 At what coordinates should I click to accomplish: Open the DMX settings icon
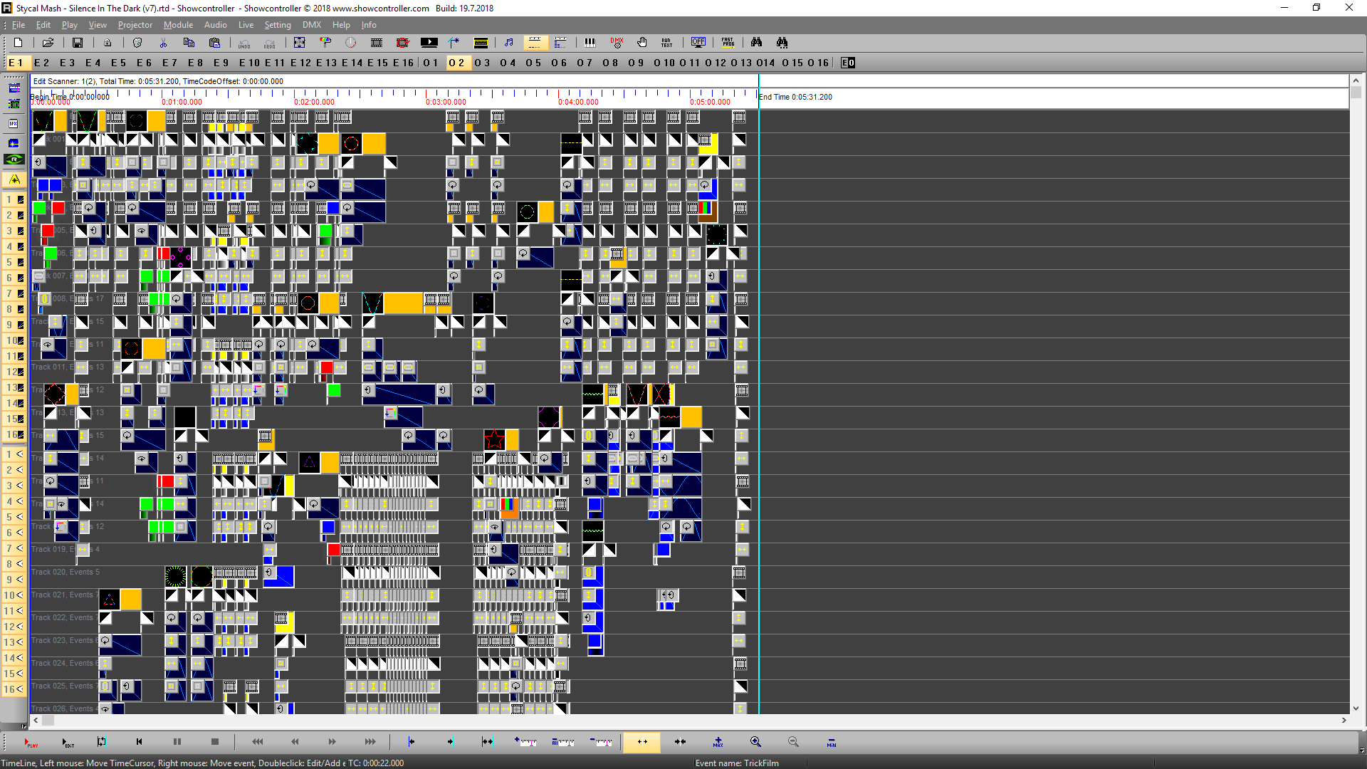coord(617,43)
